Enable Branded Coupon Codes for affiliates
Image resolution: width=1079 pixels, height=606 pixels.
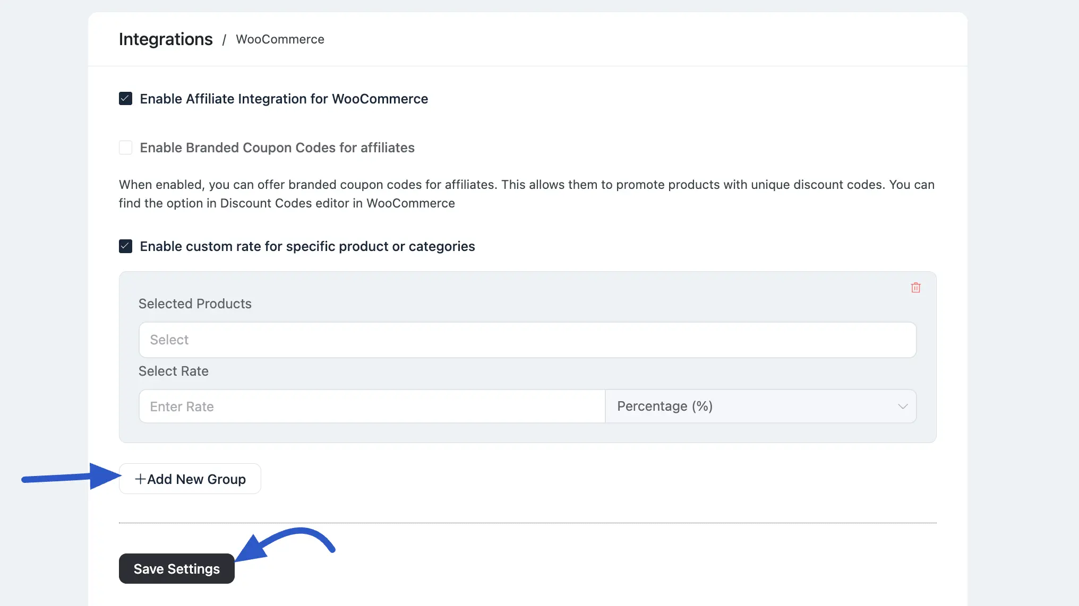click(x=125, y=148)
